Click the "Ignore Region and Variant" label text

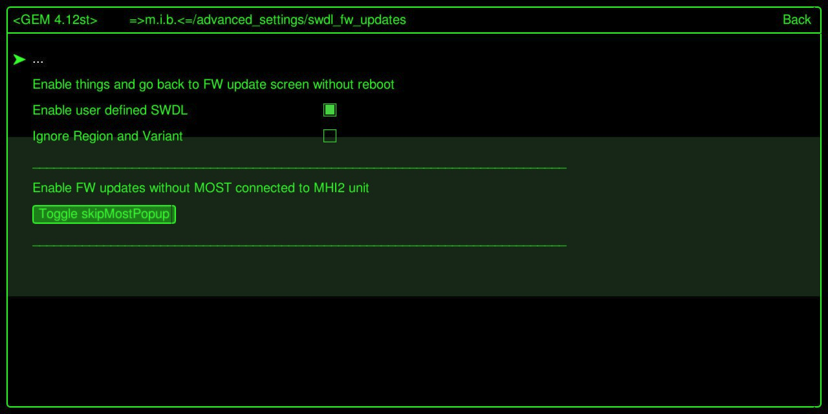tap(107, 136)
